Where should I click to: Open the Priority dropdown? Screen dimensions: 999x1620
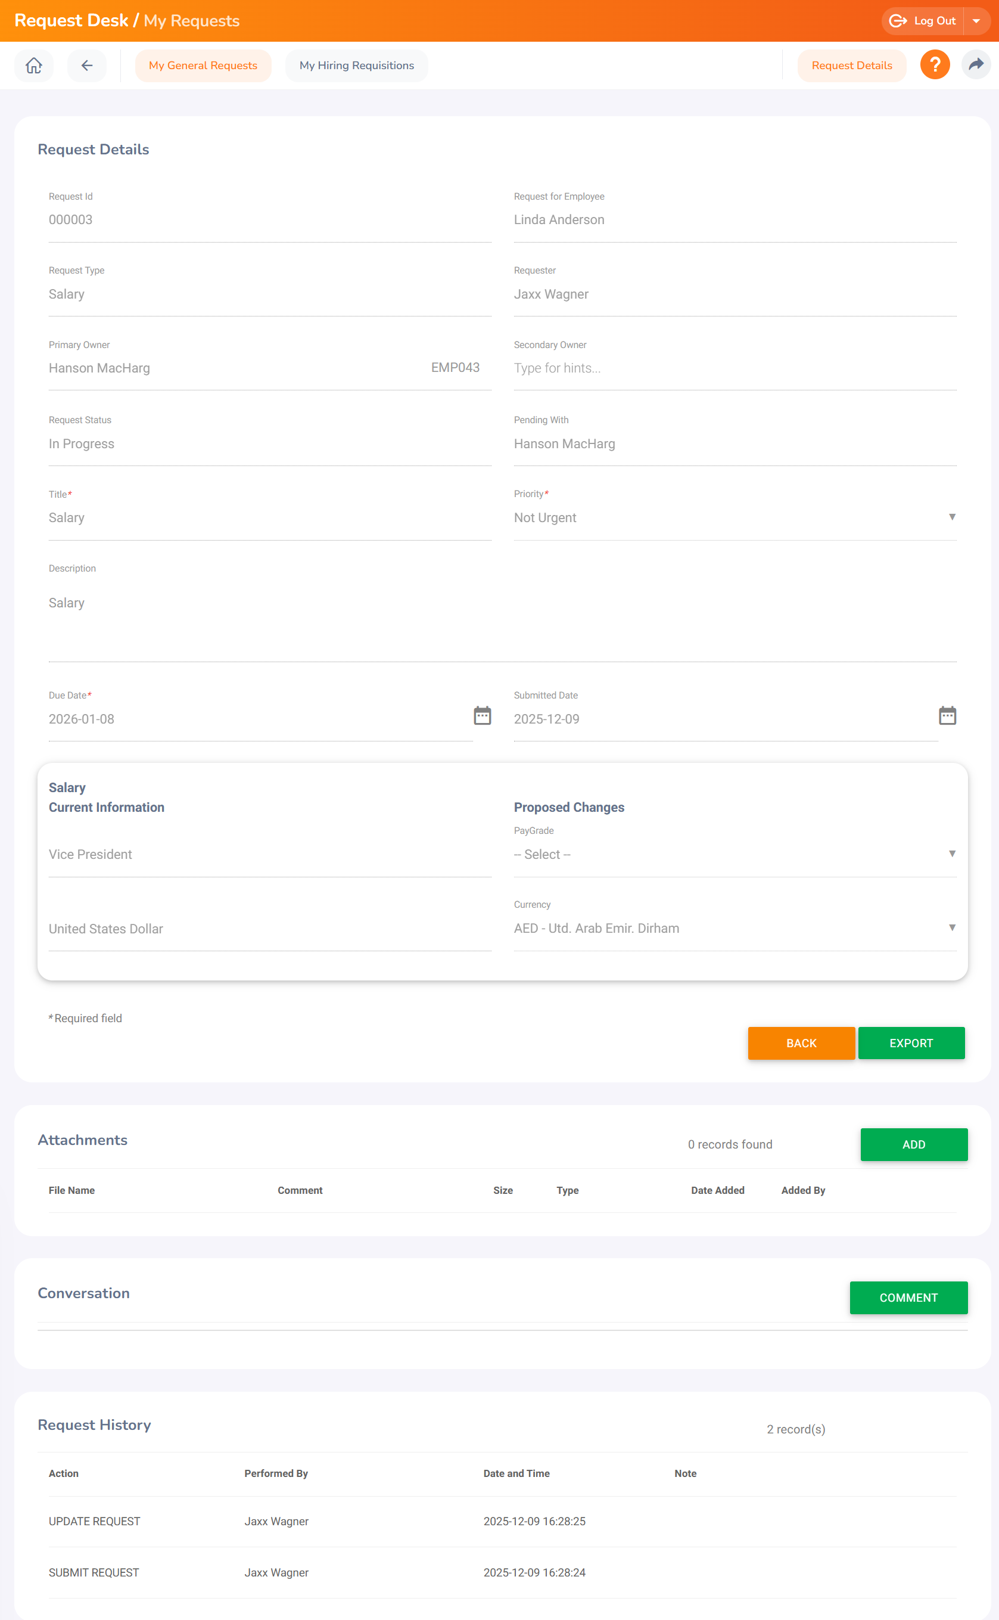(x=734, y=517)
